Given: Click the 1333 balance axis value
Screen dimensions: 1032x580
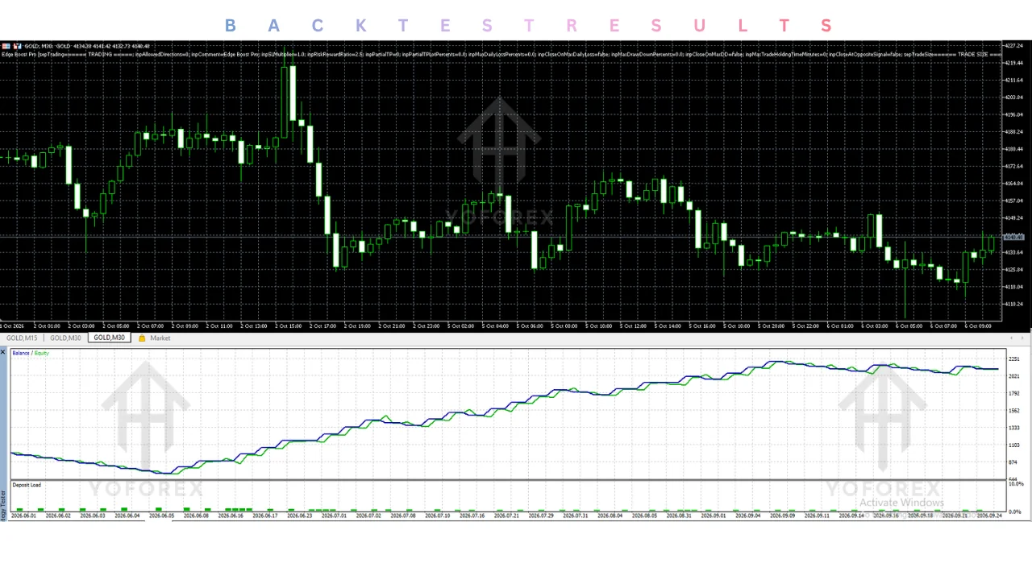Looking at the screenshot, I should (1014, 428).
